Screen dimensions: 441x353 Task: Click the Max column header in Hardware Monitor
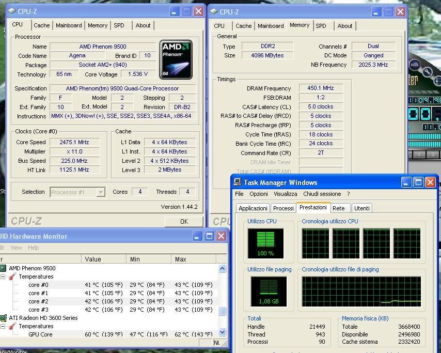[x=194, y=259]
